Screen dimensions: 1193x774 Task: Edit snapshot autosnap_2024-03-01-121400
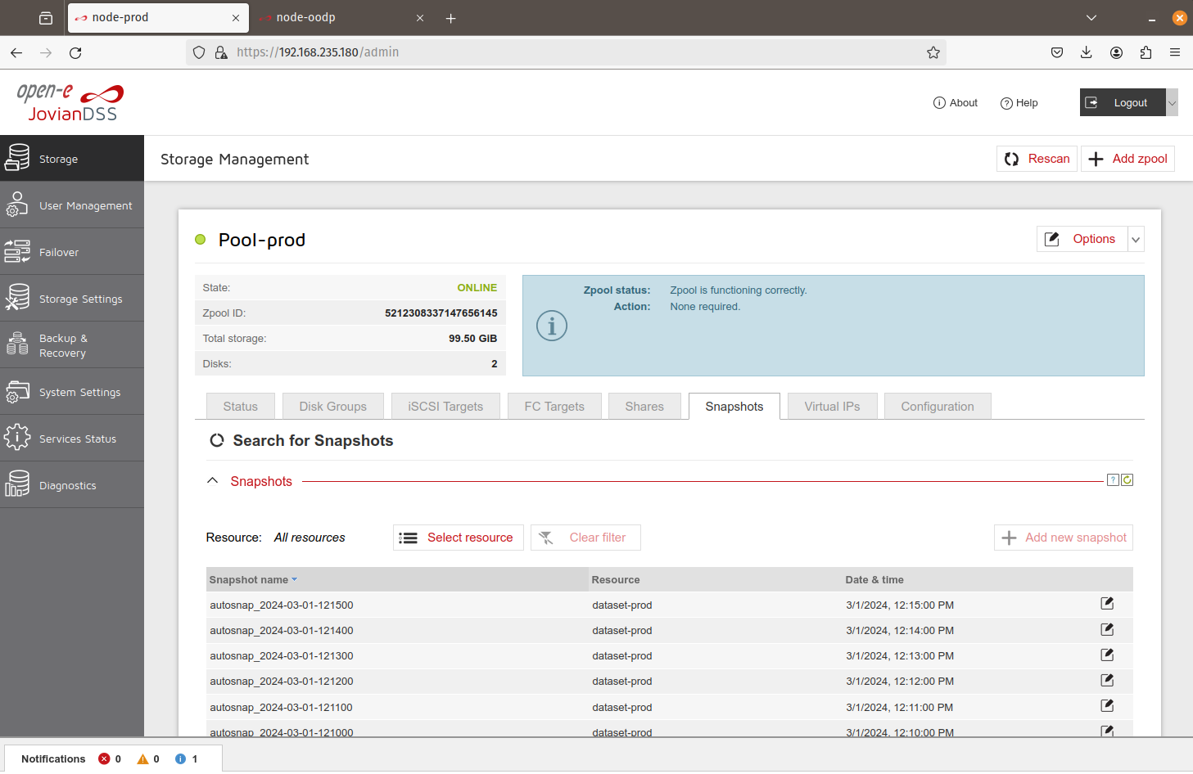1107,629
